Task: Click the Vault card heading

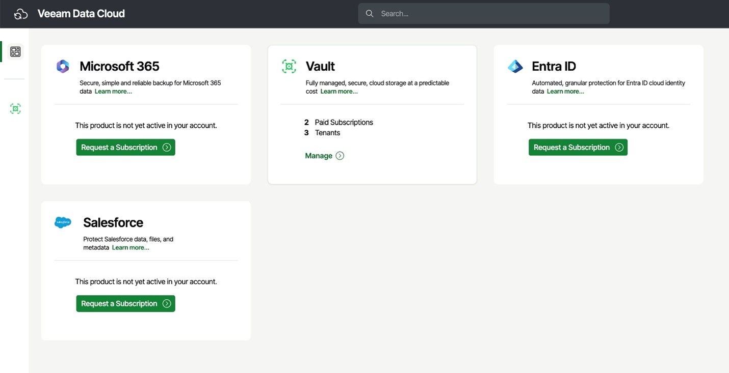Action: [x=320, y=66]
